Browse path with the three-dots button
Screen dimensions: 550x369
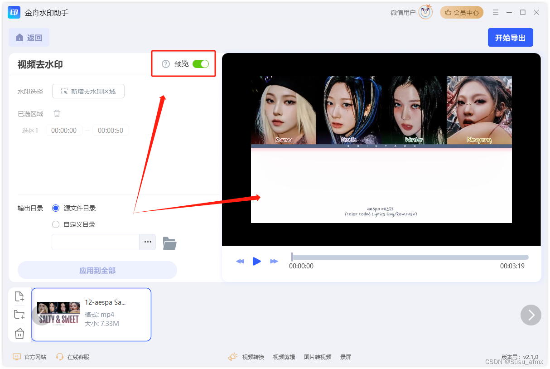coord(148,242)
